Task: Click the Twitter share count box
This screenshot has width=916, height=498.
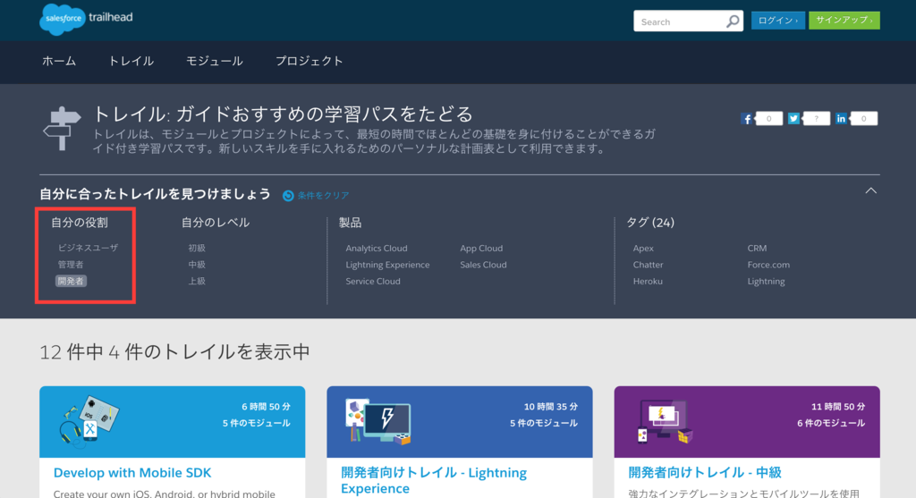Action: [x=816, y=119]
